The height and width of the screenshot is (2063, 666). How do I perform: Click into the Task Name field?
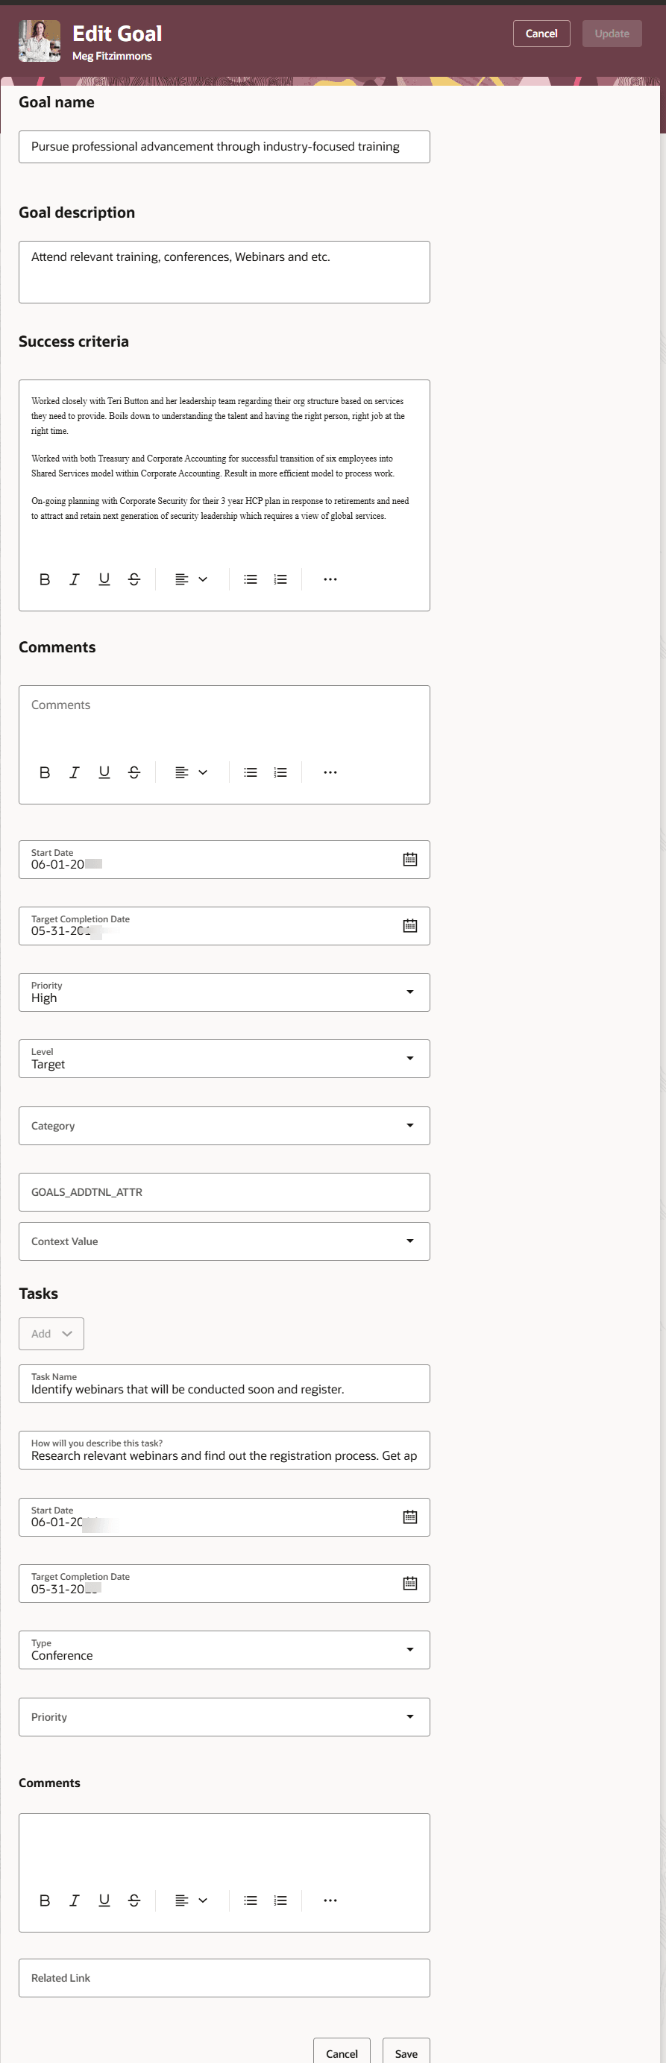click(224, 1384)
